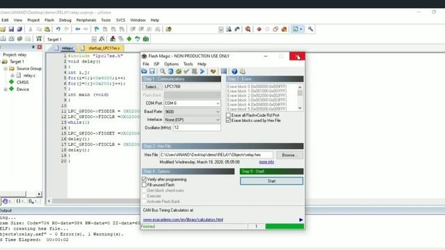This screenshot has width=445, height=250.
Task: Switch to relay.c editor tab
Action: point(65,48)
